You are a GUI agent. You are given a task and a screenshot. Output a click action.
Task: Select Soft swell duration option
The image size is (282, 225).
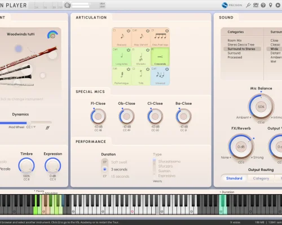[x=119, y=162]
